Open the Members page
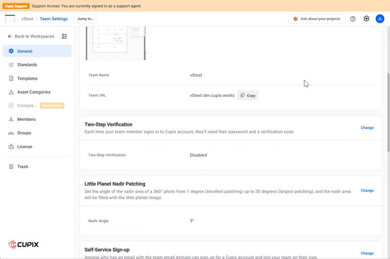390x259 pixels. pos(37,119)
